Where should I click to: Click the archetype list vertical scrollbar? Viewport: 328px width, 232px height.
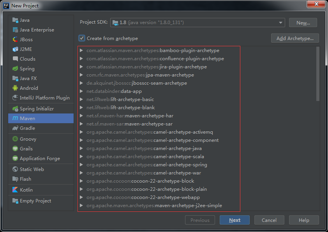(318, 74)
